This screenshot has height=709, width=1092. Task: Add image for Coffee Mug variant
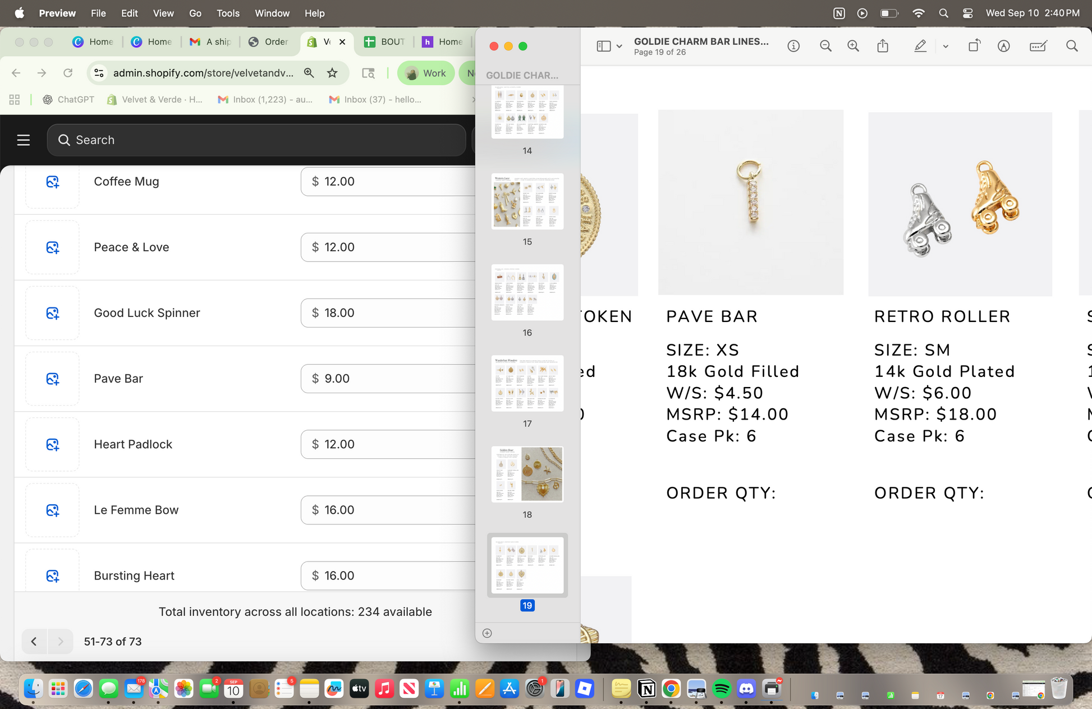(53, 182)
